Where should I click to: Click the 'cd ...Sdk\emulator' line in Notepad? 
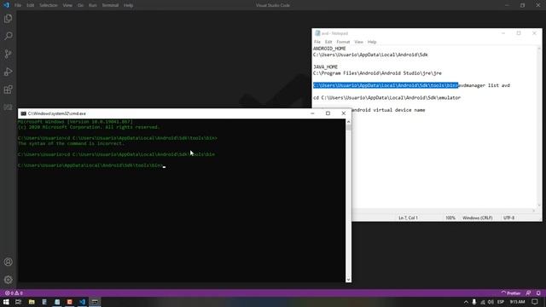coord(386,98)
